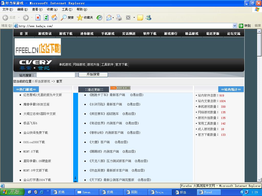Click network icon in system tray

(x=247, y=192)
